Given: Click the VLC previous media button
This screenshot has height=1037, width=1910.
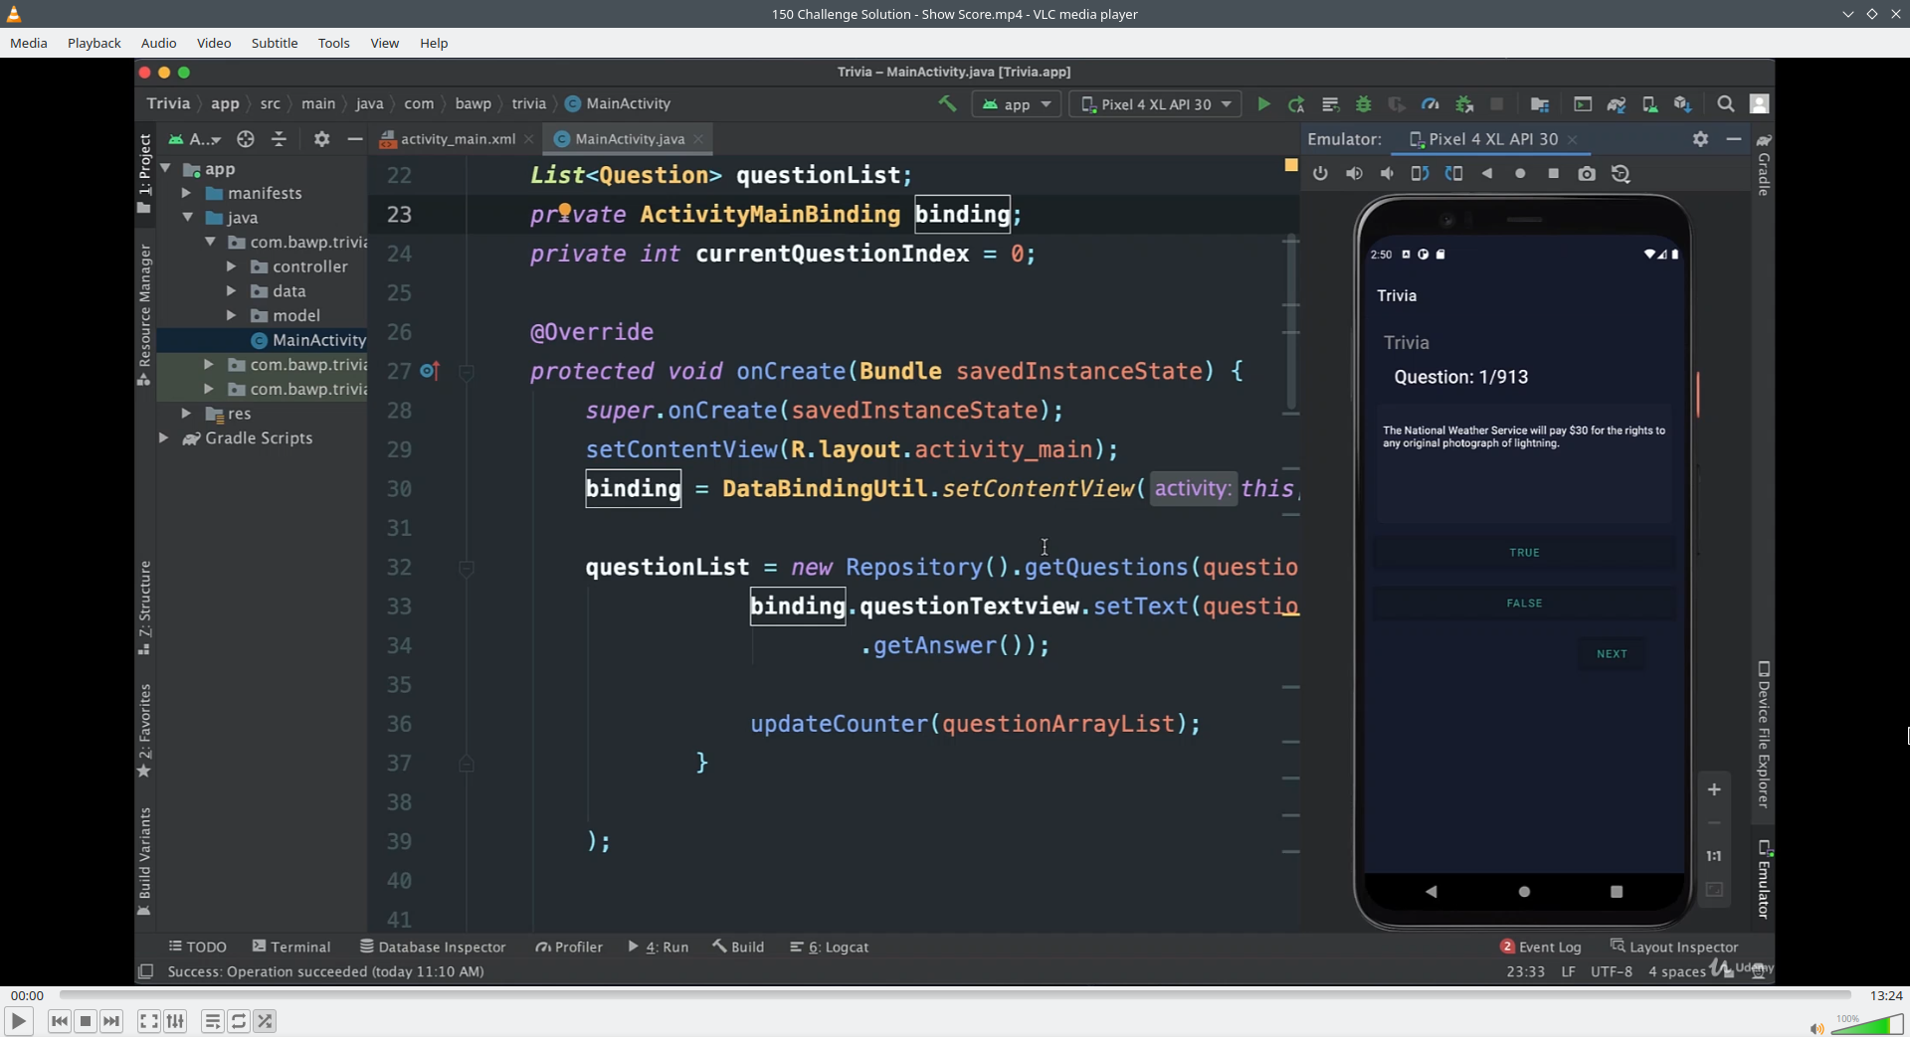Looking at the screenshot, I should pos(60,1021).
